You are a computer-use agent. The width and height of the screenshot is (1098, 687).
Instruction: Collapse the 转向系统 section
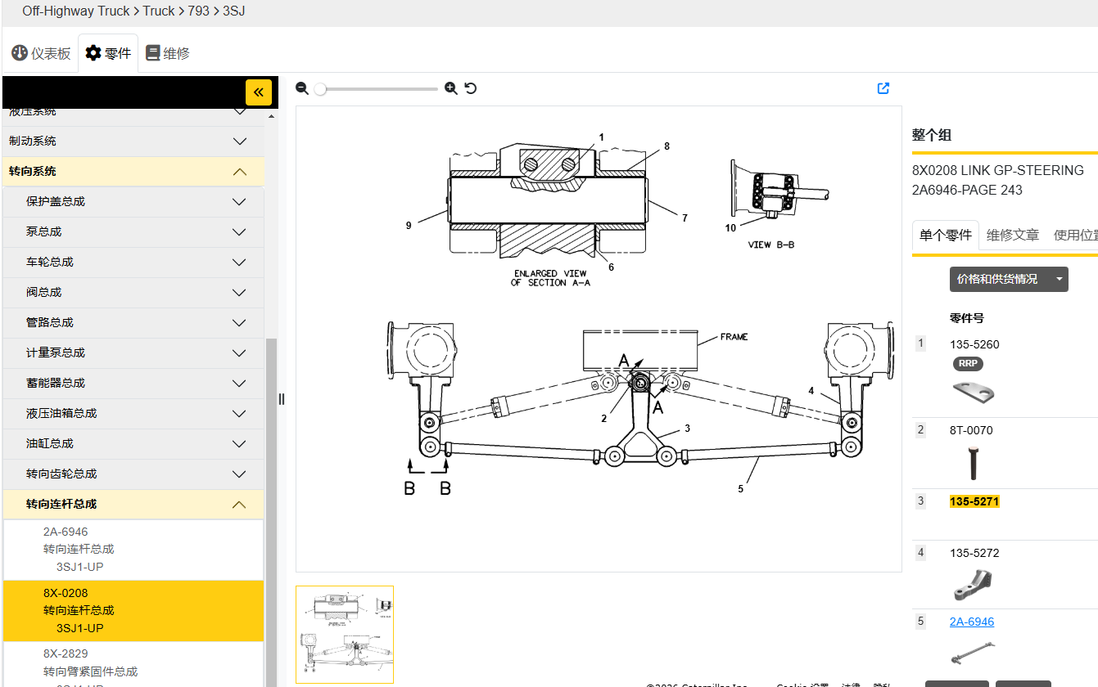coord(239,172)
